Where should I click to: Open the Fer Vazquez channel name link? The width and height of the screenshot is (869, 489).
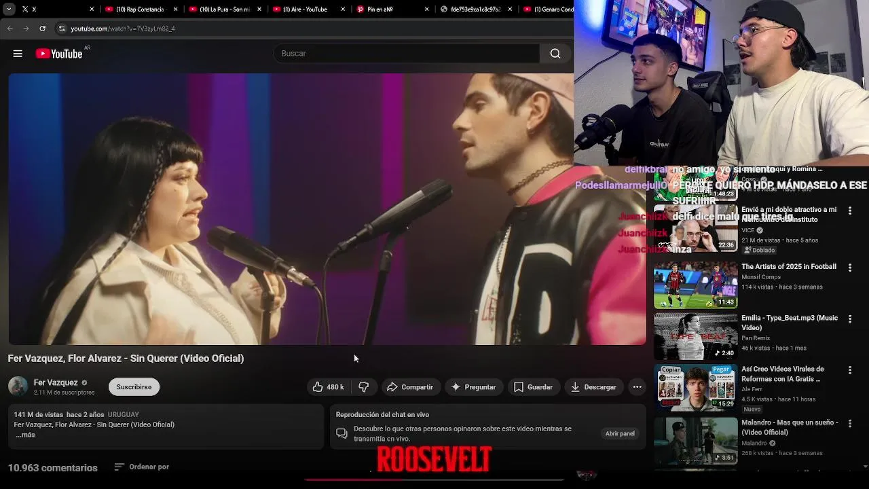click(x=56, y=382)
